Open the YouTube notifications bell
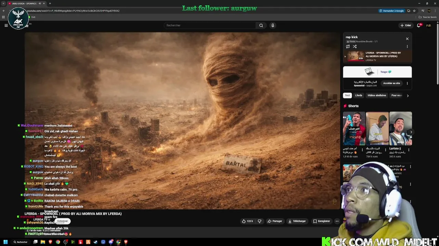The image size is (439, 246). [419, 25]
